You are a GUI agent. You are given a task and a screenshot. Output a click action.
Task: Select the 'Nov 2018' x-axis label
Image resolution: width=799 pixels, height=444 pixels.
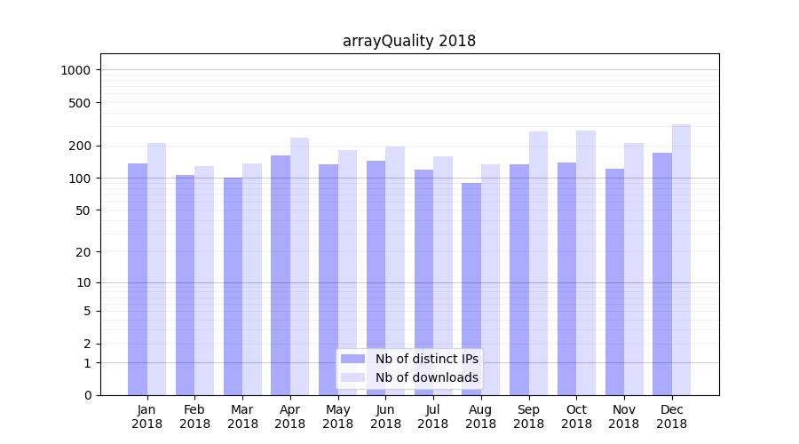click(x=624, y=416)
